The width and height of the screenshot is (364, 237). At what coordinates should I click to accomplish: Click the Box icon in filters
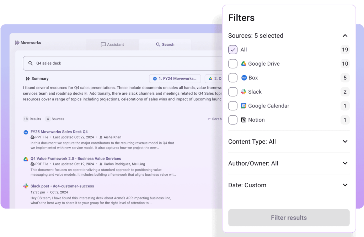coord(244,78)
